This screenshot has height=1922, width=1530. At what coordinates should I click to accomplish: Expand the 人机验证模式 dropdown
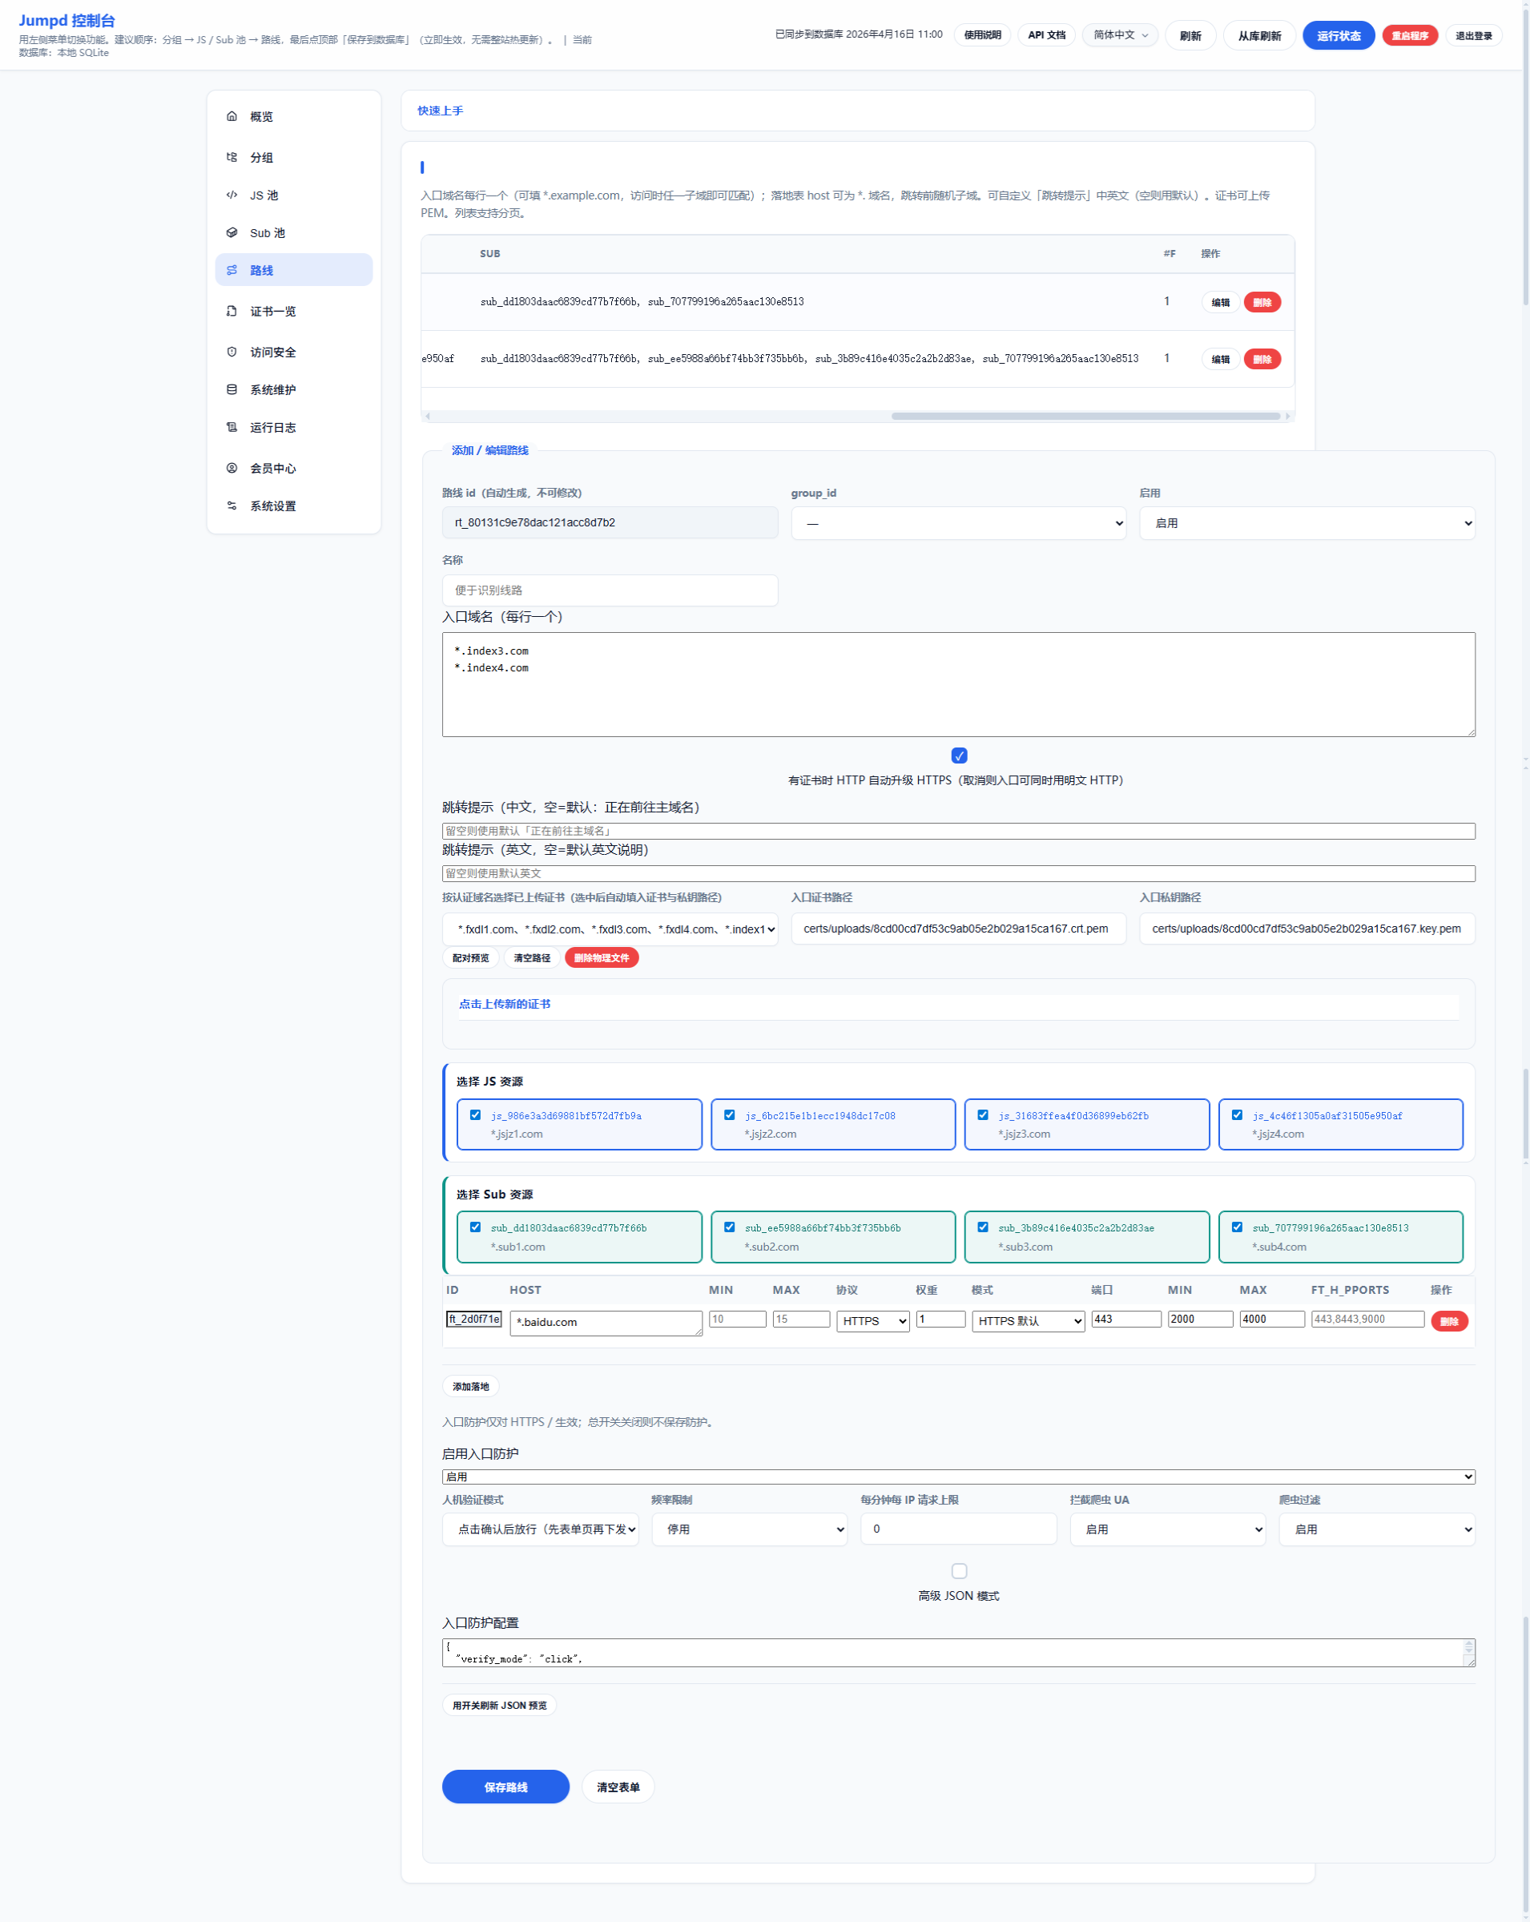[540, 1529]
